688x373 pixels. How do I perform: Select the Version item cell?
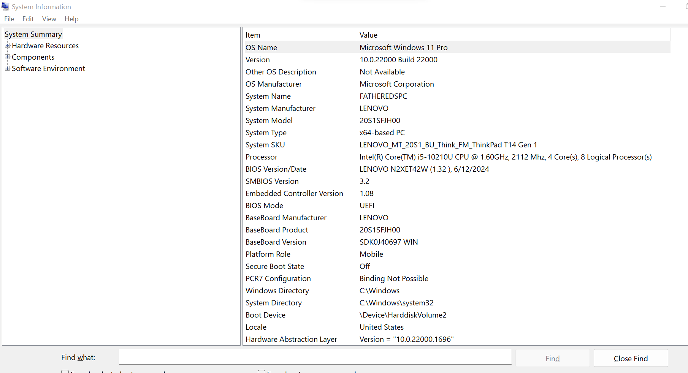[258, 60]
